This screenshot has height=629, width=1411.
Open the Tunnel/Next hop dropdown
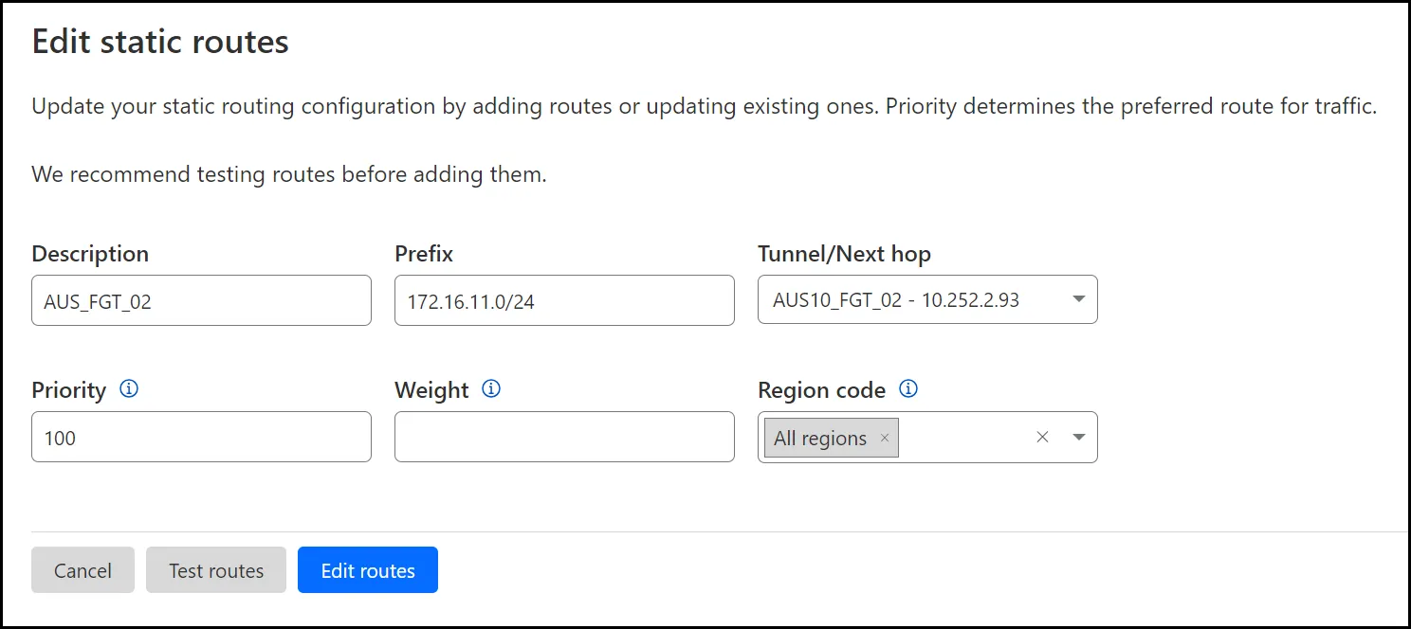pyautogui.click(x=1078, y=298)
